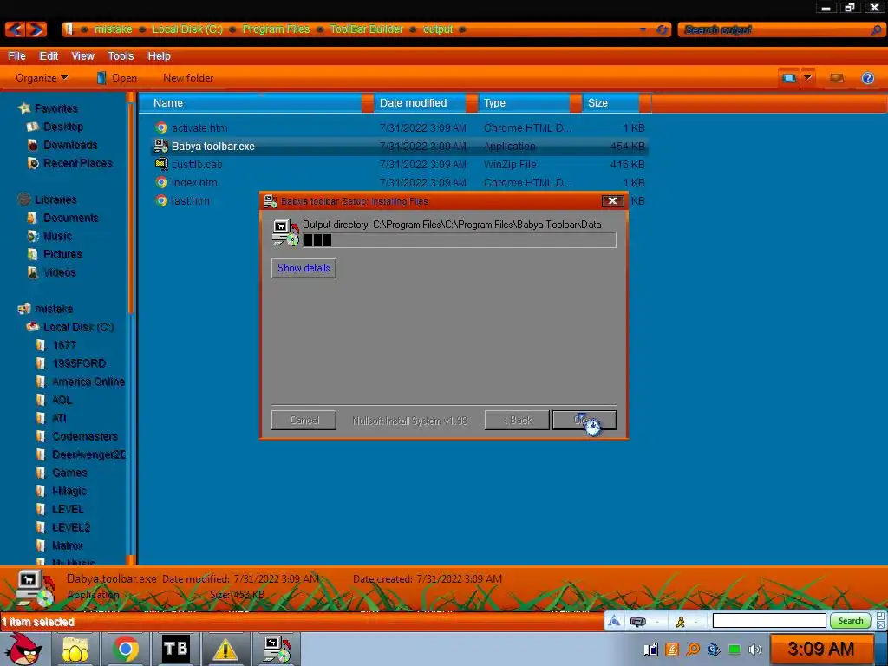Screen dimensions: 888x666
Task: Click the 3:09 AM taskbar clock
Action: coord(821,649)
